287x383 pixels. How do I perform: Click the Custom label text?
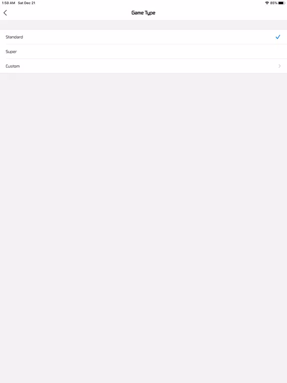click(12, 66)
